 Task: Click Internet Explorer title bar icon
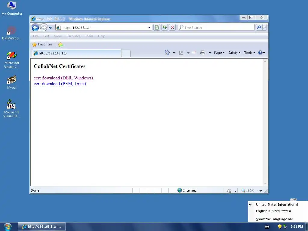pos(33,19)
